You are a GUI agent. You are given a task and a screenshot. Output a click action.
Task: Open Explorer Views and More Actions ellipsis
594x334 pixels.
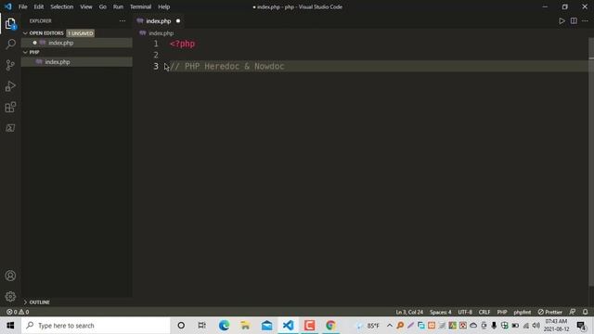pyautogui.click(x=123, y=20)
